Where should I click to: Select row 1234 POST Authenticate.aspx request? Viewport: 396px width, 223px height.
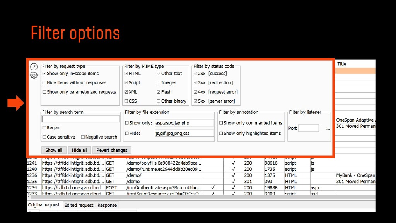(x=201, y=188)
